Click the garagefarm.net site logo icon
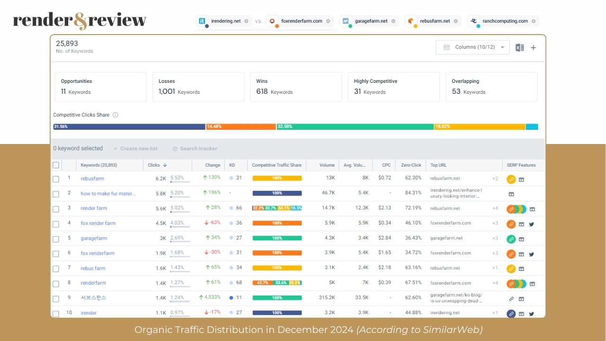This screenshot has height=341, width=606. click(x=346, y=21)
